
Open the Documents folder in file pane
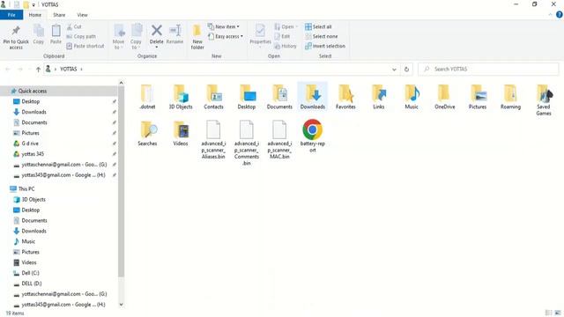pyautogui.click(x=279, y=97)
